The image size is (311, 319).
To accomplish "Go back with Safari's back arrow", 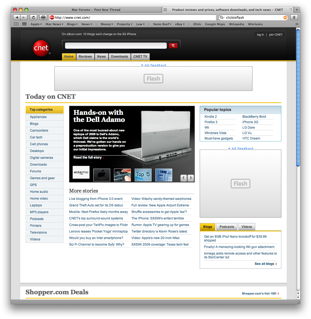I will pyautogui.click(x=17, y=17).
